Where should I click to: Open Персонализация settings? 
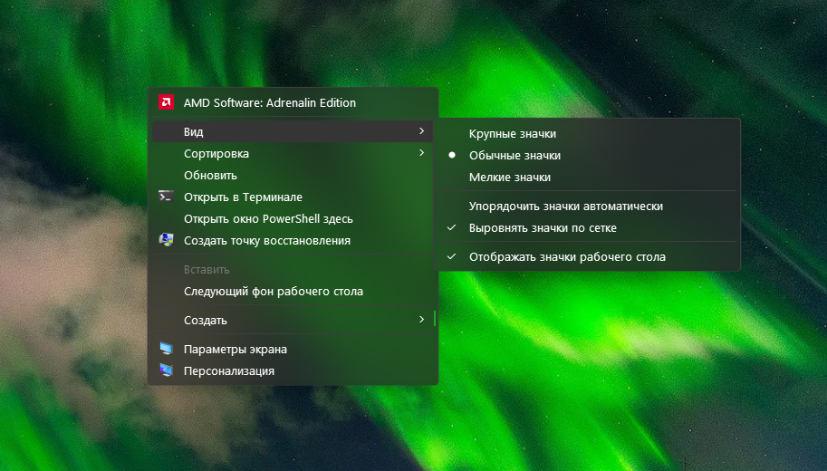pyautogui.click(x=293, y=370)
